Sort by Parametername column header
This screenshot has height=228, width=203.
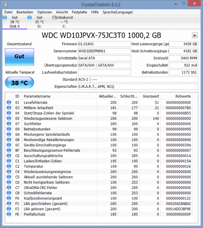pyautogui.click(x=37, y=96)
